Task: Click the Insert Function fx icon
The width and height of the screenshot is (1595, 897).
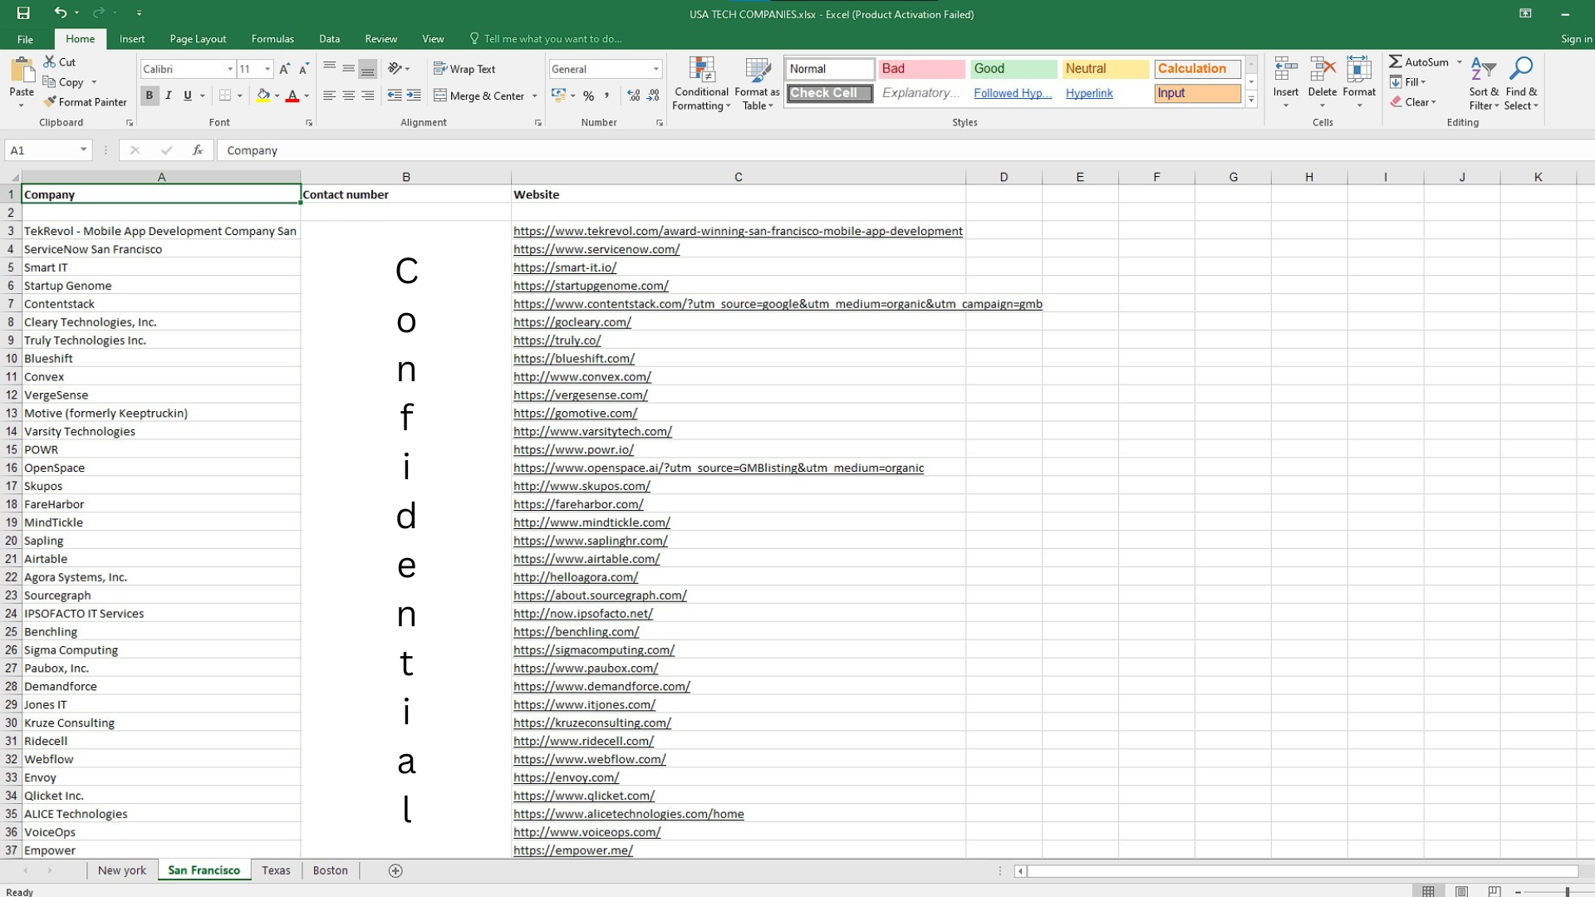Action: (x=198, y=150)
